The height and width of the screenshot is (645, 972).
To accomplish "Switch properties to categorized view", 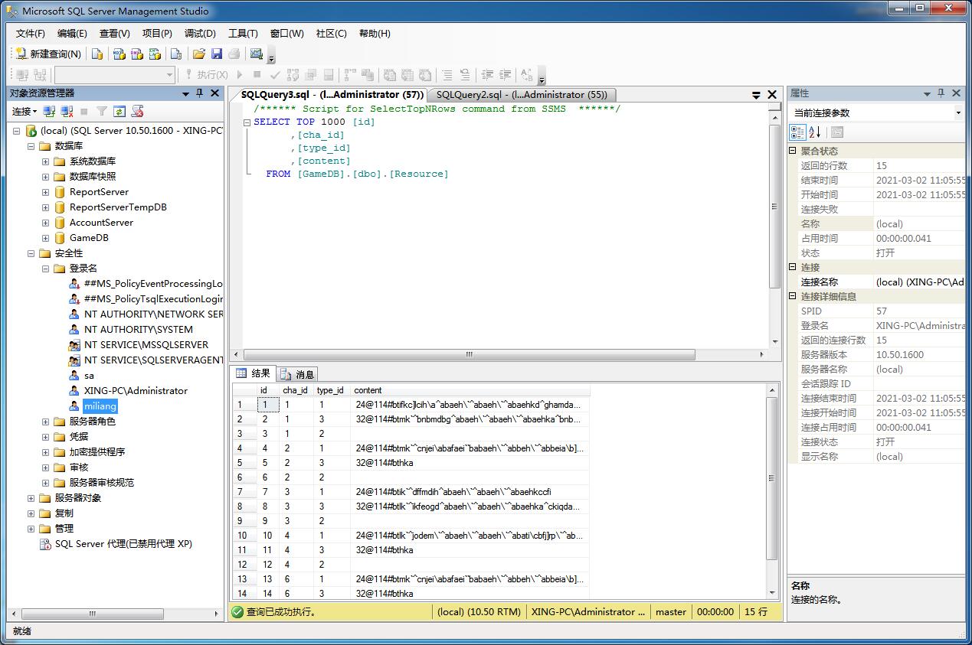I will click(797, 132).
